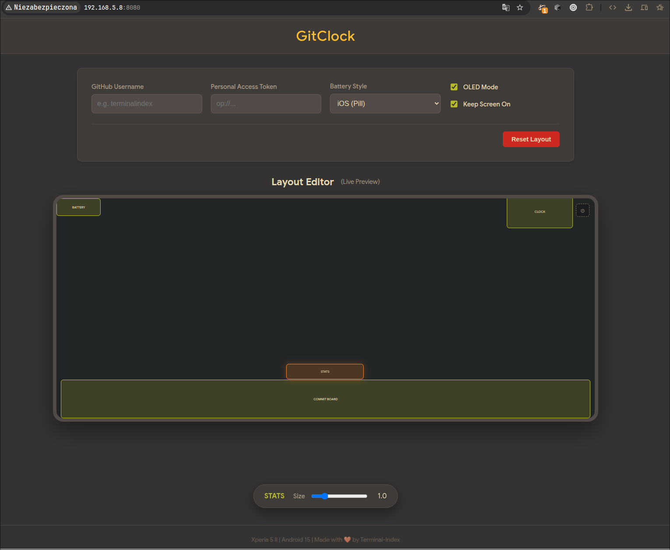Open the extension showing the orange "1" badge

point(542,7)
